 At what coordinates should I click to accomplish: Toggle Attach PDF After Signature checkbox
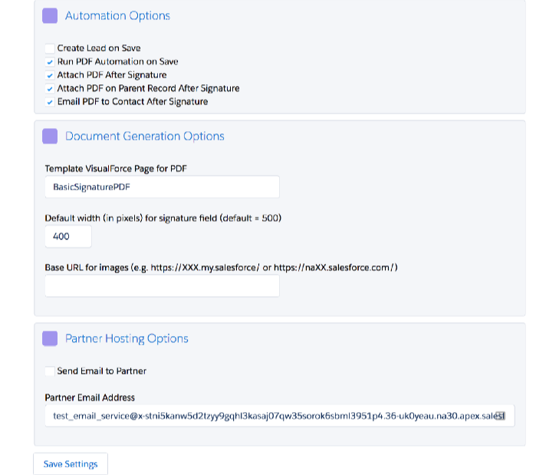point(50,75)
